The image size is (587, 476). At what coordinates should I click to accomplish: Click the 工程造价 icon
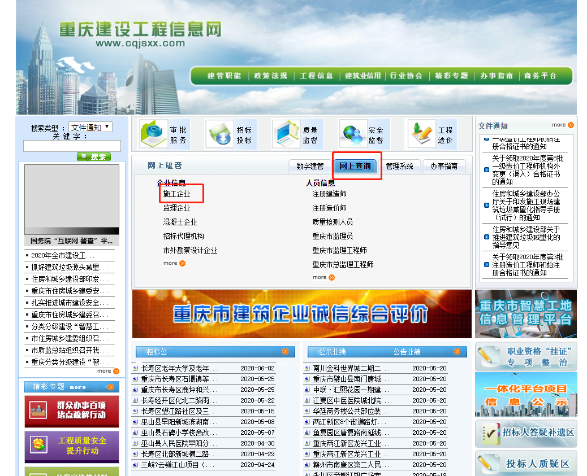click(421, 134)
